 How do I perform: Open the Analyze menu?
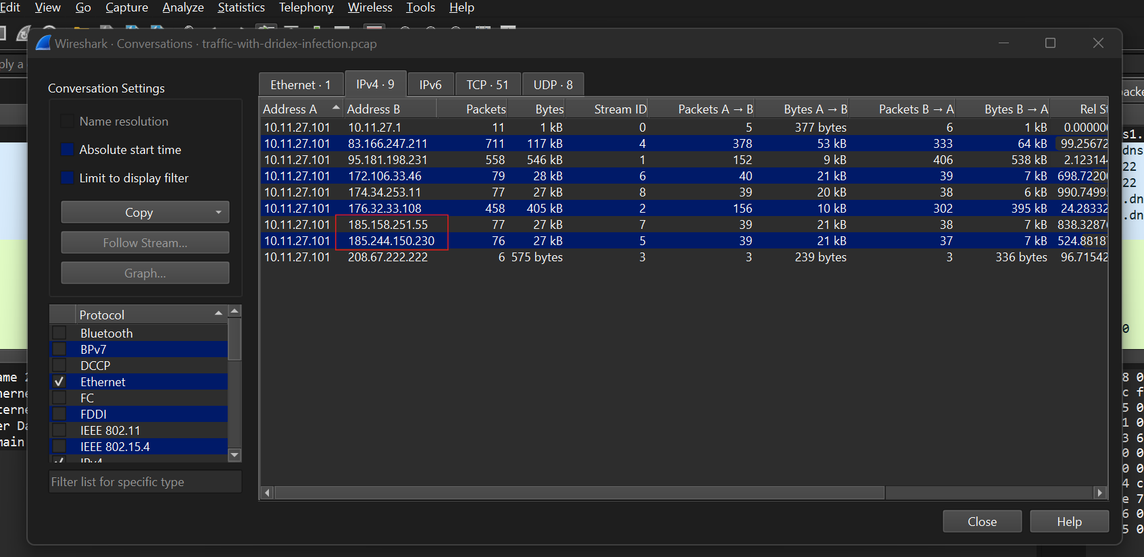(x=183, y=7)
